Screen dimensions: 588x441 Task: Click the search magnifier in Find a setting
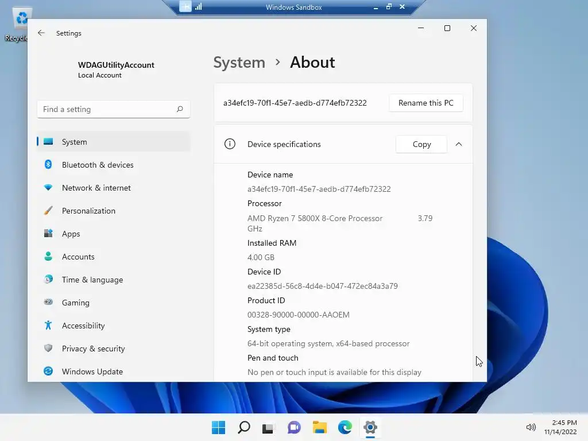[180, 109]
